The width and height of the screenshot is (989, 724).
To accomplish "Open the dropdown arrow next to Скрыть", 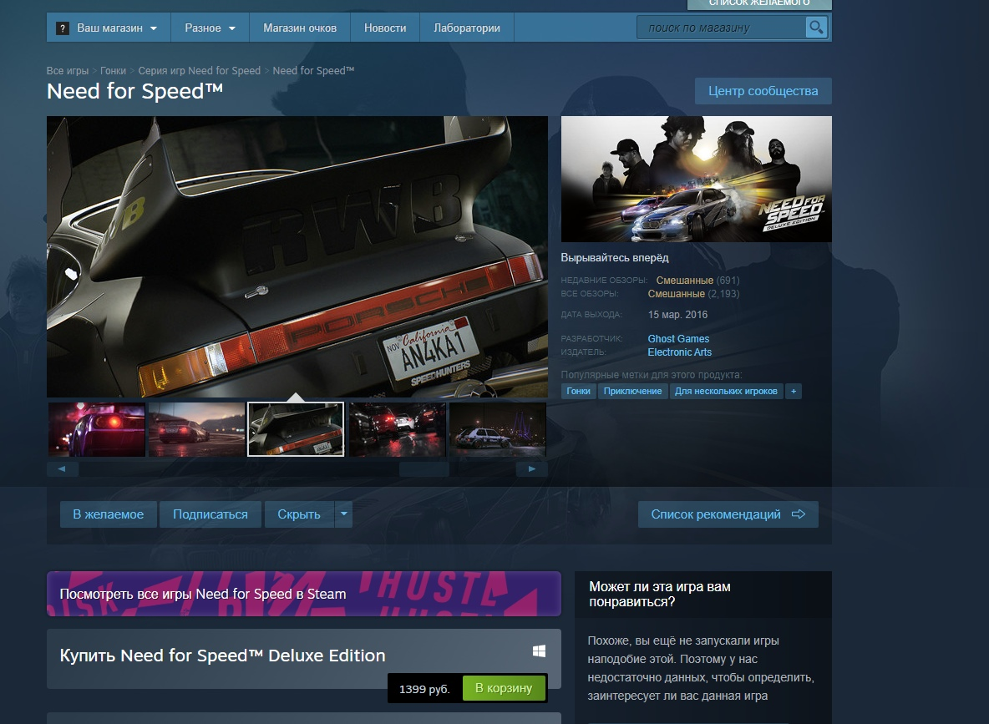I will point(342,514).
